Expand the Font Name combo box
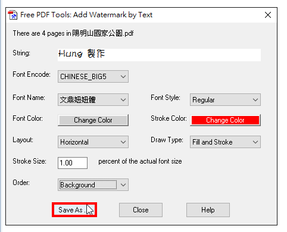This screenshot has height=232, width=287. point(93,100)
